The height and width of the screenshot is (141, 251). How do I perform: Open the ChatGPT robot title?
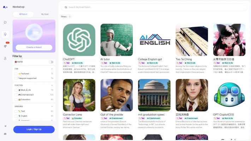[69, 59]
